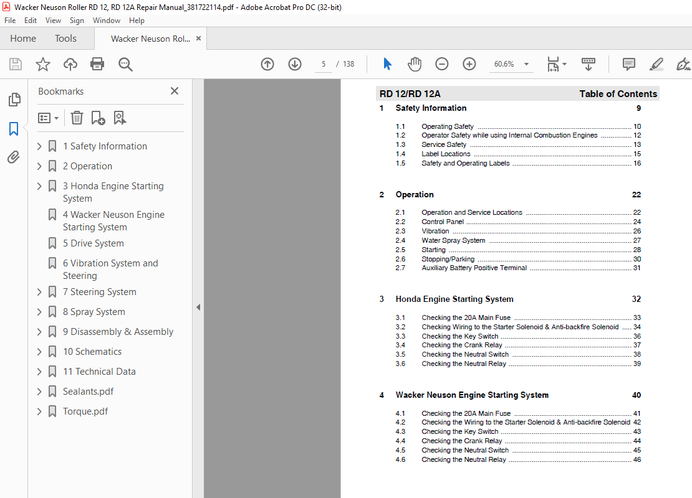Switch to the Tools tab
This screenshot has height=498, width=692.
(x=65, y=39)
